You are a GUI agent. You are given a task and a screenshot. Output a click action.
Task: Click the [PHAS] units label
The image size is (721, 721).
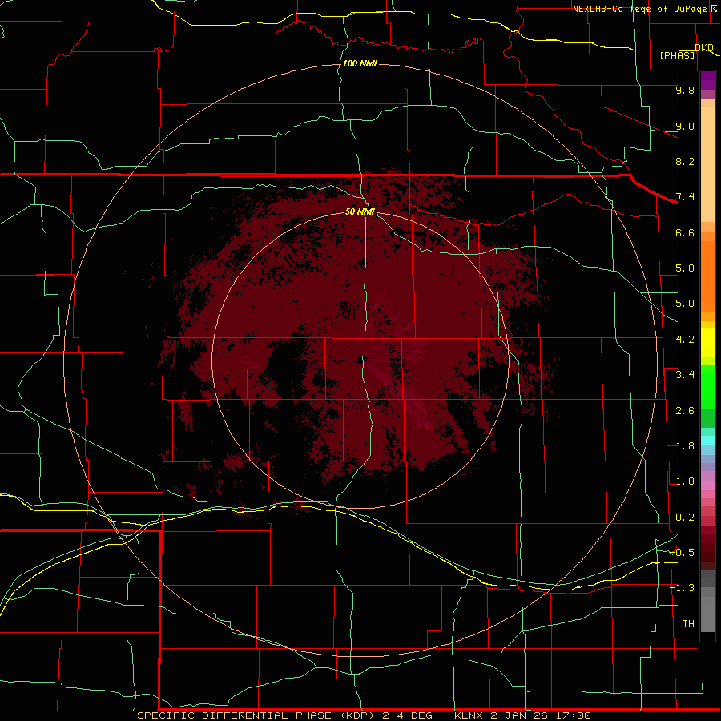[x=677, y=55]
